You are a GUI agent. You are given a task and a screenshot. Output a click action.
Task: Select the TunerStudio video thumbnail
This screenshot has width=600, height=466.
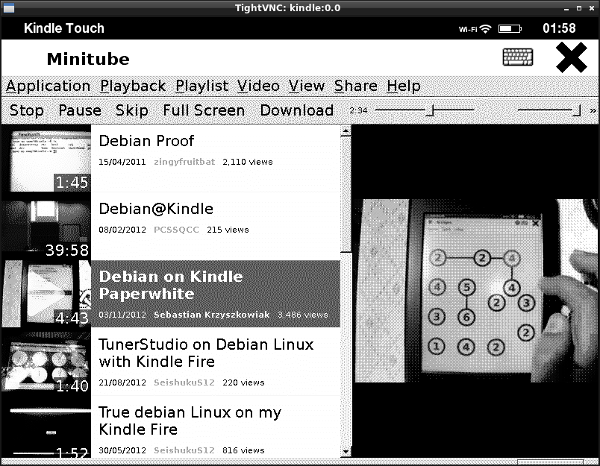pyautogui.click(x=46, y=362)
